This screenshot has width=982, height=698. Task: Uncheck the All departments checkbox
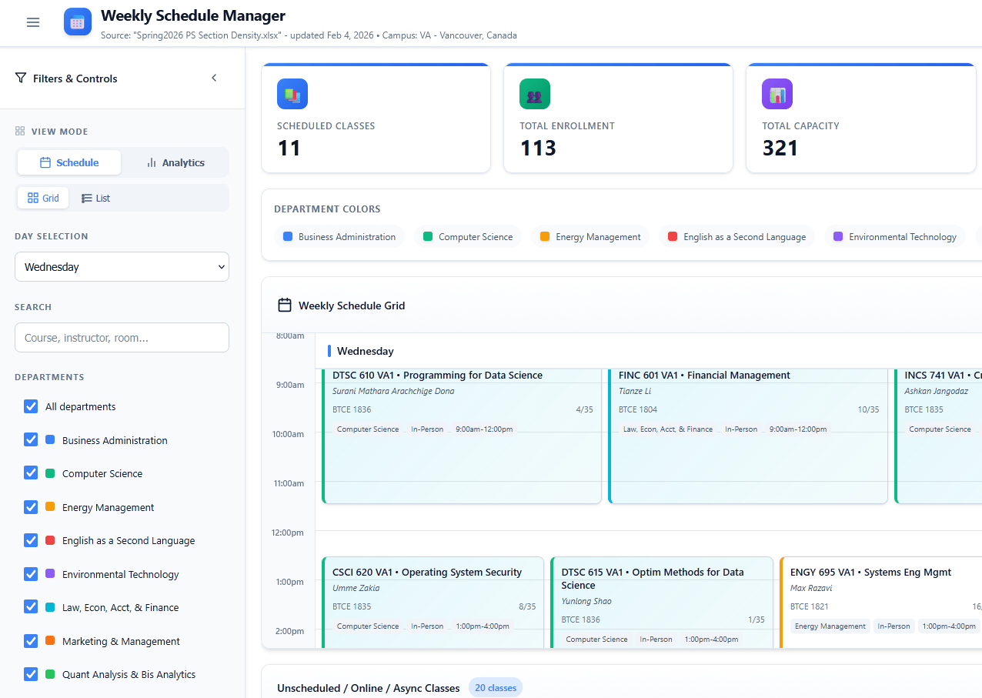[x=30, y=406]
